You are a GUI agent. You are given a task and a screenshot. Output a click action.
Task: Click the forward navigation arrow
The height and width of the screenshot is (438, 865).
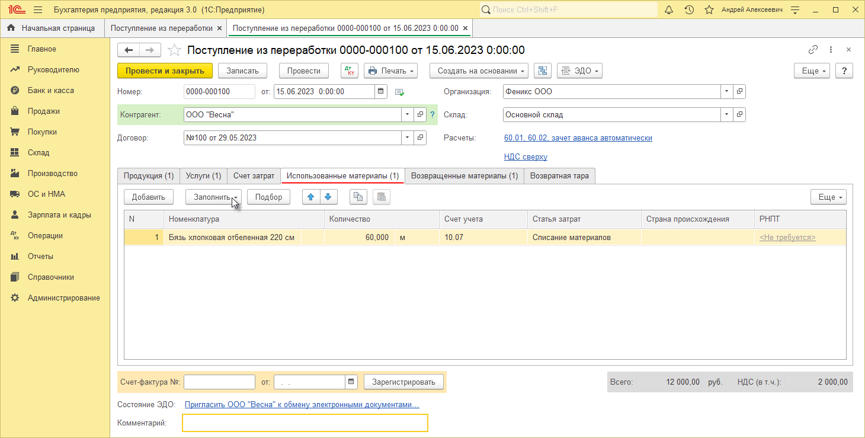[150, 50]
